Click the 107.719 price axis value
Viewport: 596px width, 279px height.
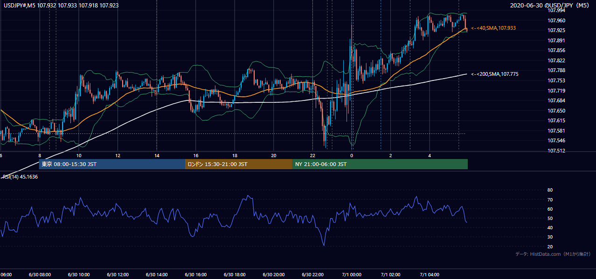[x=556, y=91]
